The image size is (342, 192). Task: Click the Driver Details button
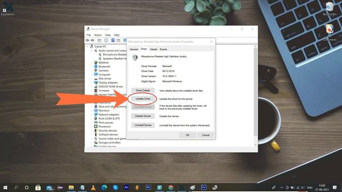tap(143, 90)
